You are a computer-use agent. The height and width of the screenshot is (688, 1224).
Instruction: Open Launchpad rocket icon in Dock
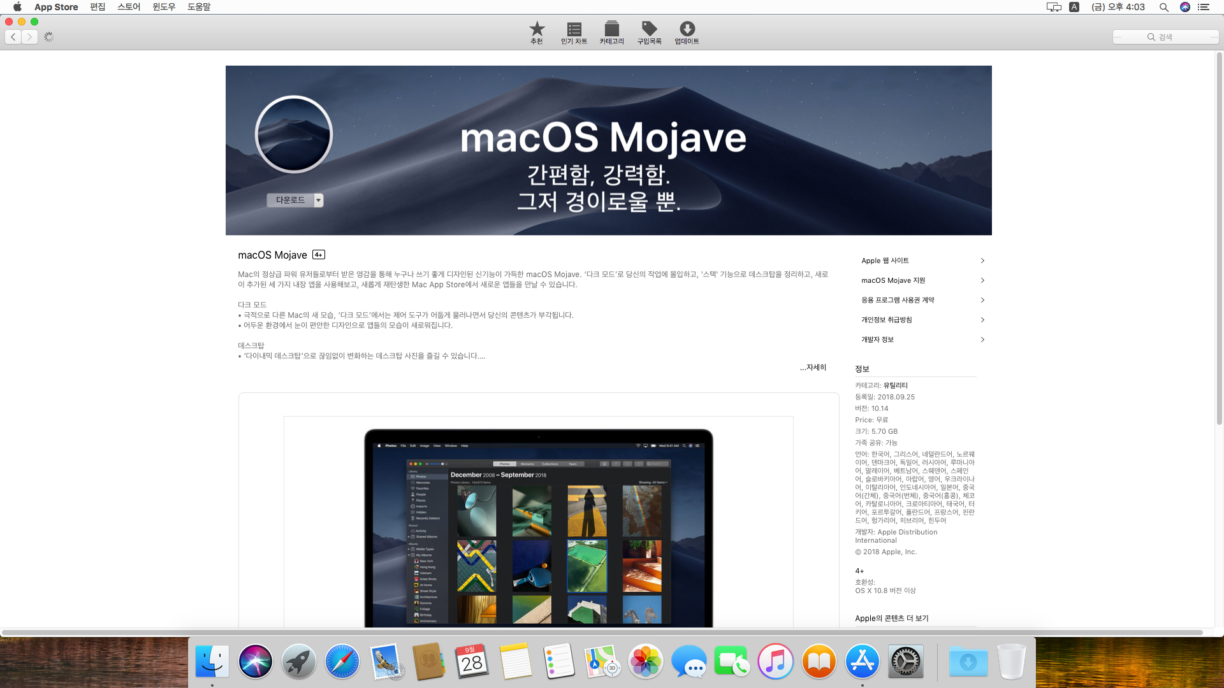299,662
